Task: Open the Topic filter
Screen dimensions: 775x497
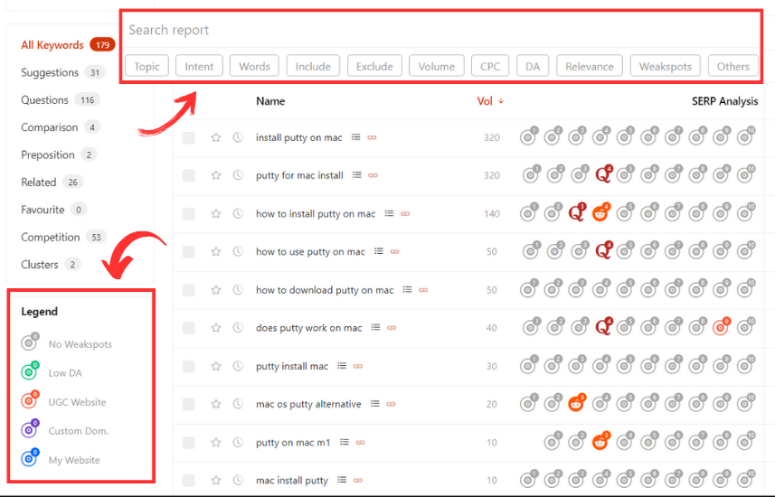Action: click(x=146, y=66)
